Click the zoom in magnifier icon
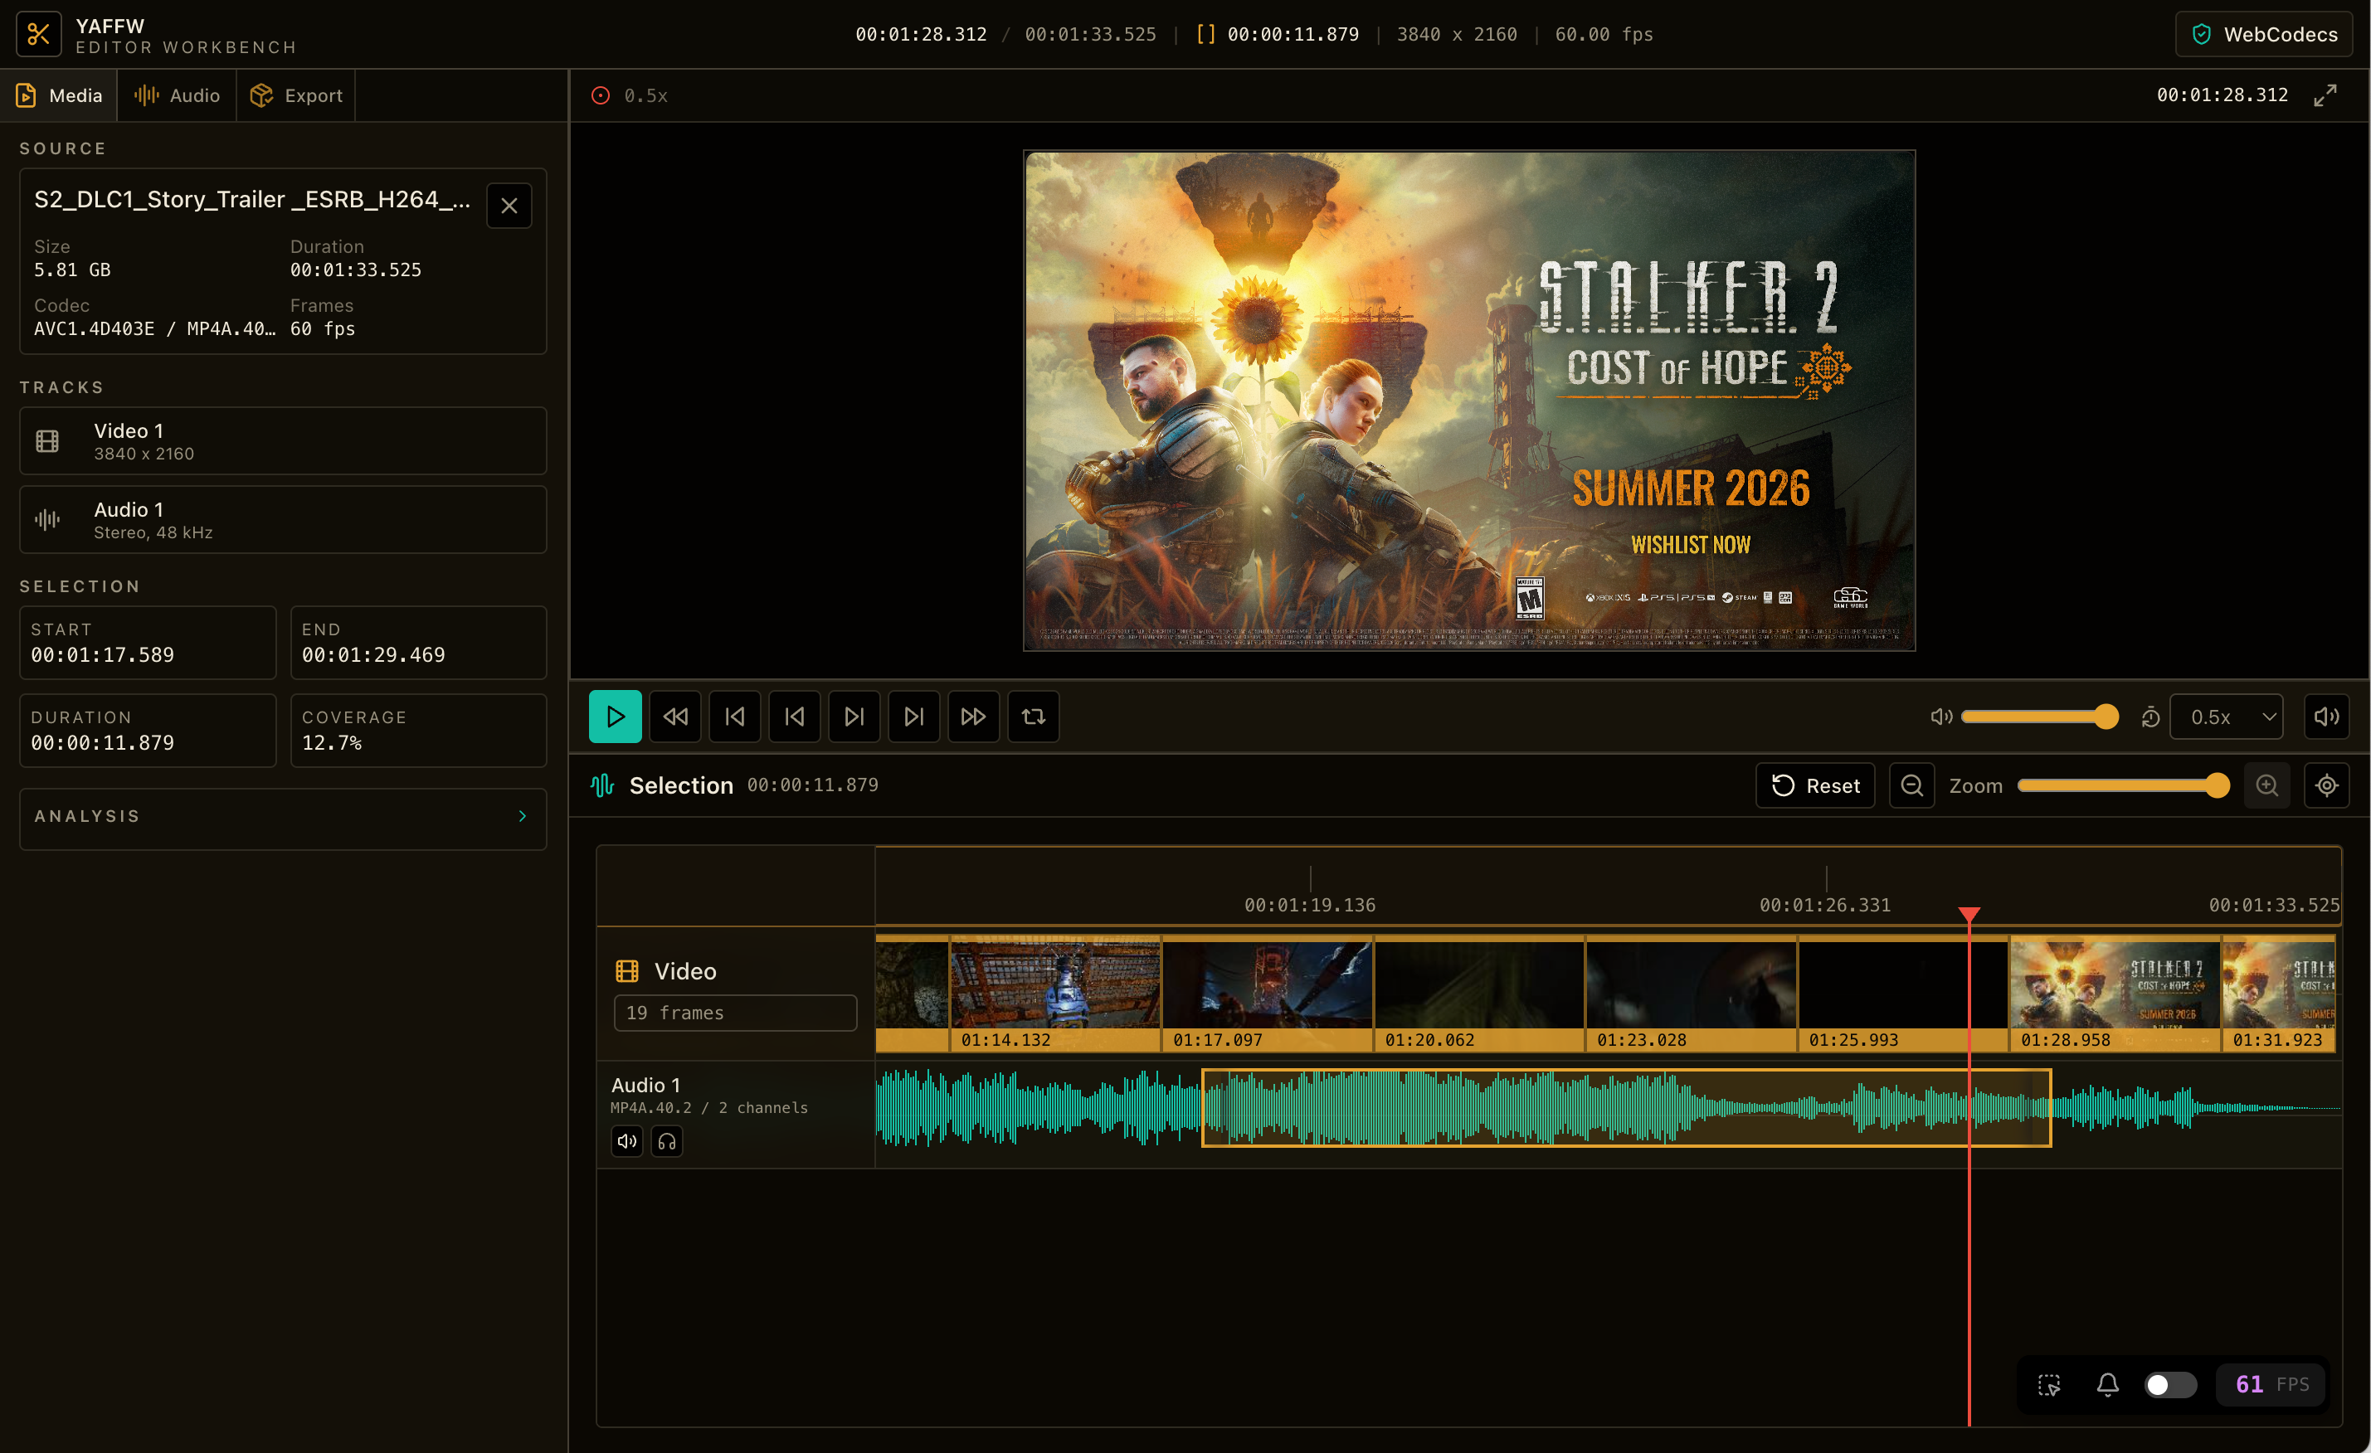This screenshot has height=1453, width=2371. tap(2266, 785)
